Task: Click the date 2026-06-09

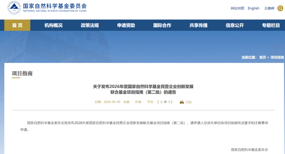Action: click(112, 102)
